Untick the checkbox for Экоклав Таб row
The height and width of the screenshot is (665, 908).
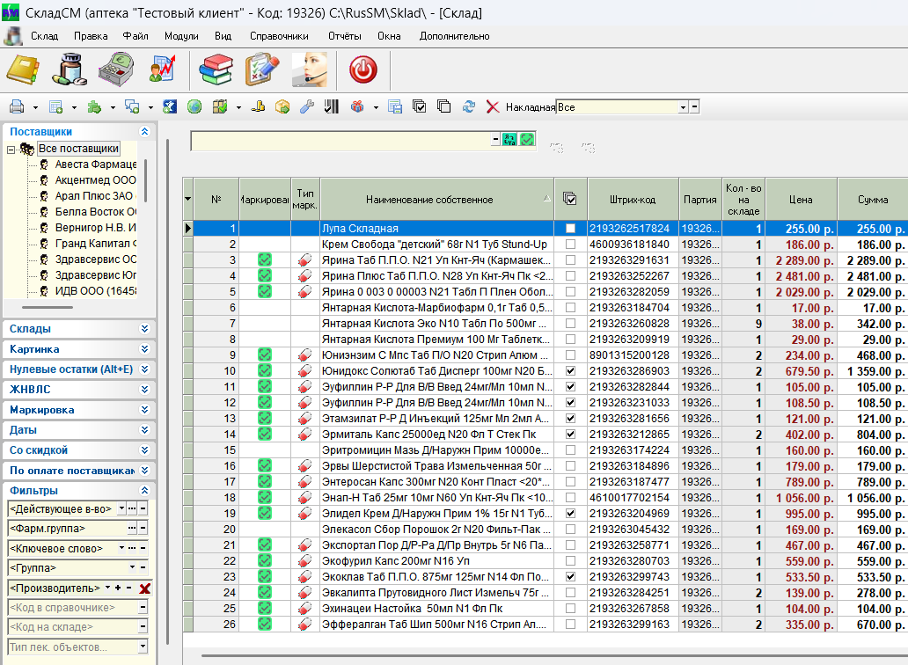(570, 577)
